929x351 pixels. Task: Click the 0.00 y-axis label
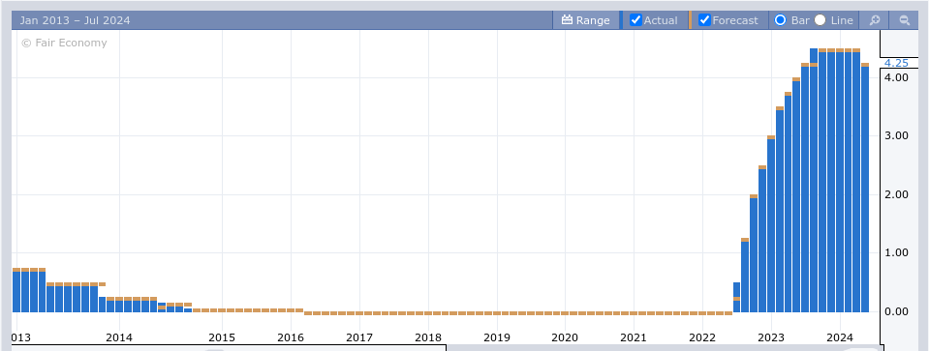click(x=896, y=311)
